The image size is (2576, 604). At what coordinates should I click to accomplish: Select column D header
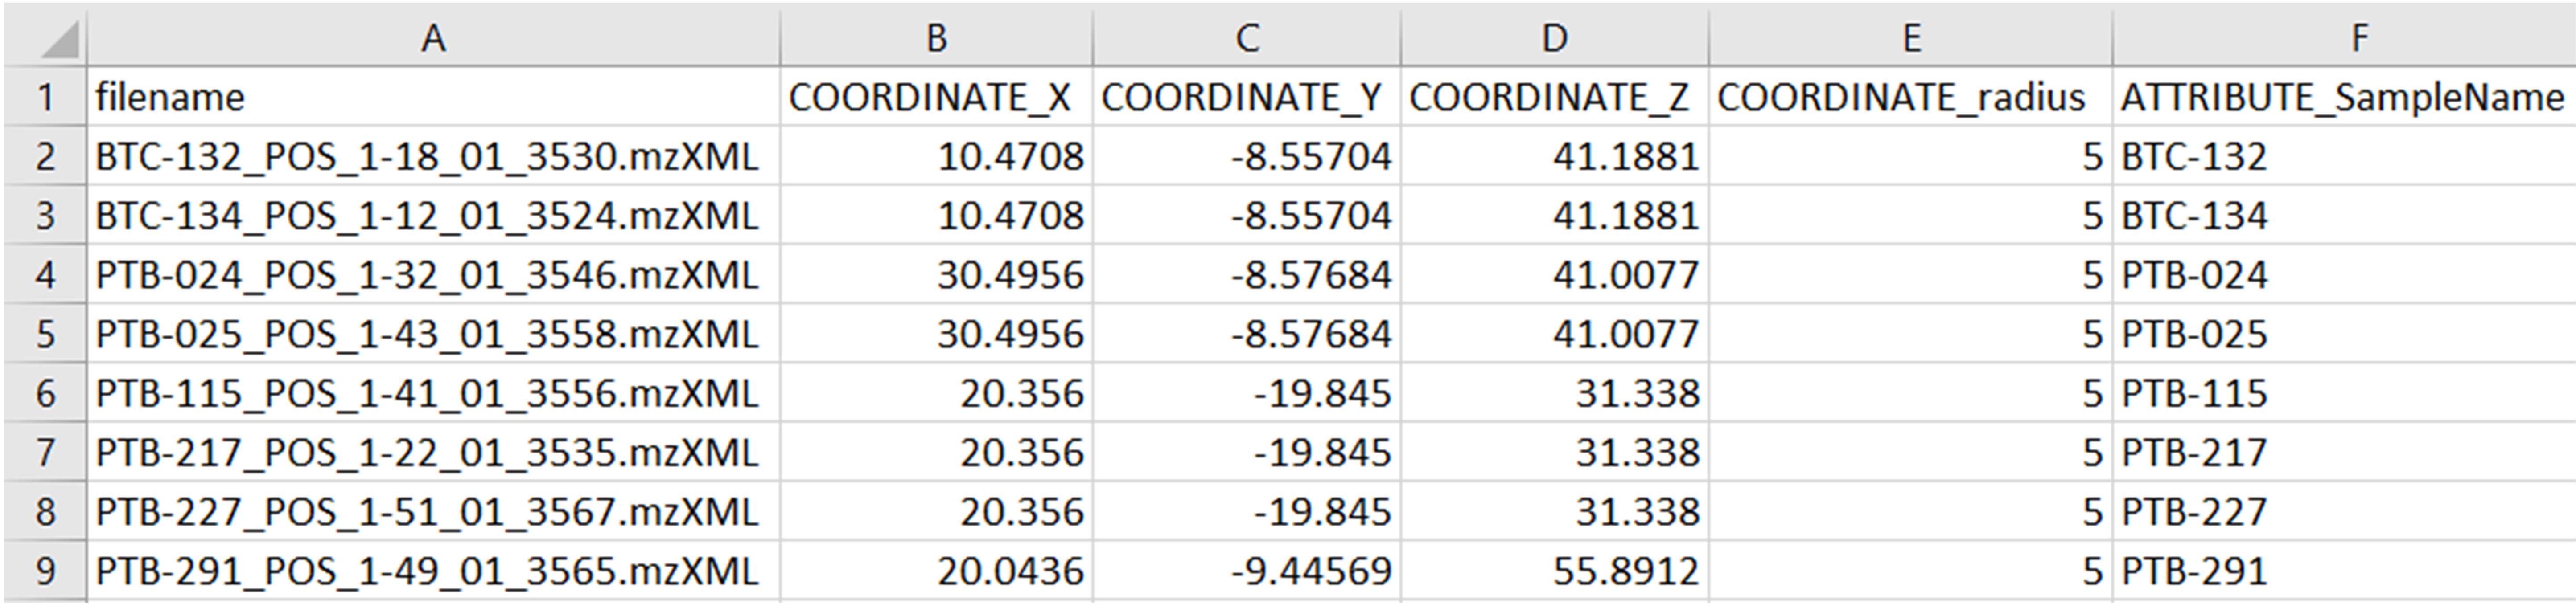click(x=1554, y=38)
